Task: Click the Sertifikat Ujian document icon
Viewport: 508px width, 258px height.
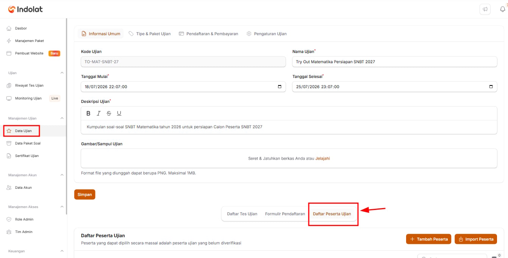Action: 9,156
